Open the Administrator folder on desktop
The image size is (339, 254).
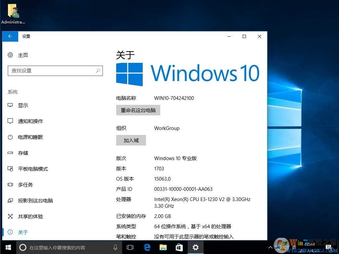(x=13, y=14)
